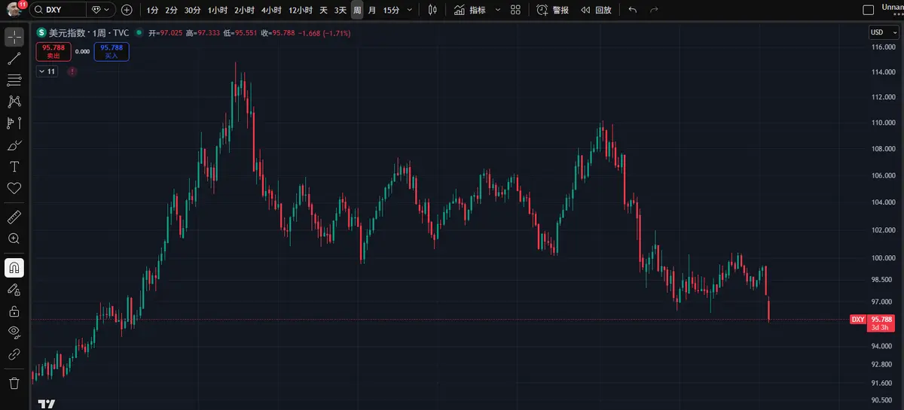The height and width of the screenshot is (410, 904).
Task: Click the 警报 alert button
Action: click(553, 10)
